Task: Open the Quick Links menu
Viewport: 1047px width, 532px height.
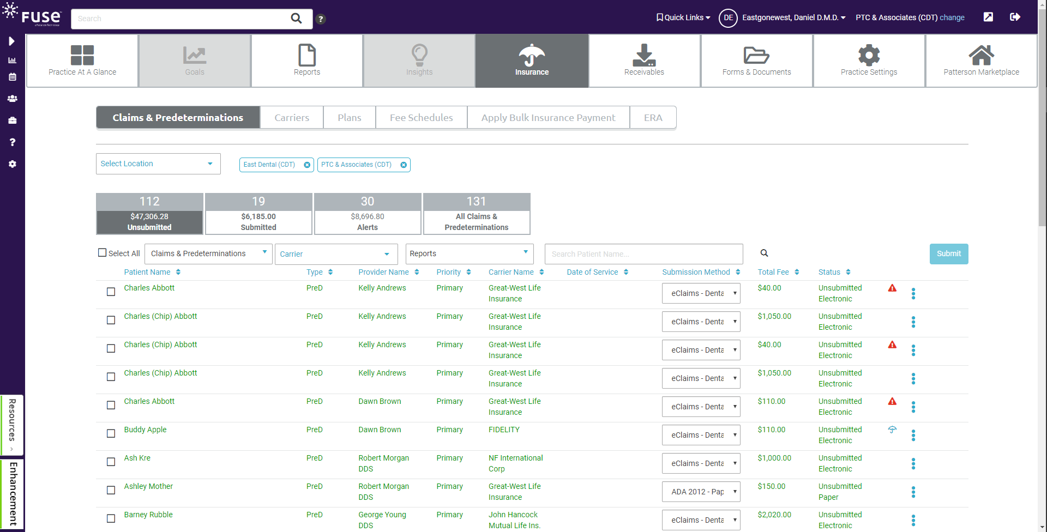Action: tap(683, 17)
